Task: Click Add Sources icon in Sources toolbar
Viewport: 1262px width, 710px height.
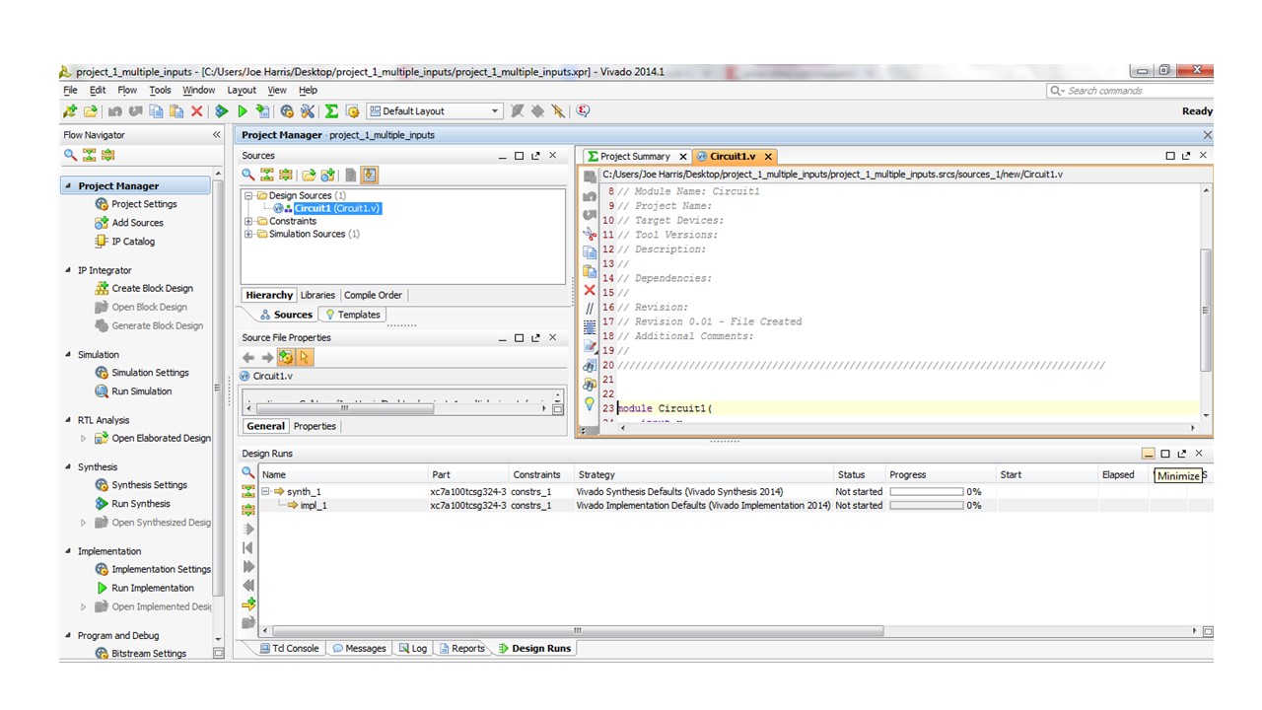Action: (328, 175)
